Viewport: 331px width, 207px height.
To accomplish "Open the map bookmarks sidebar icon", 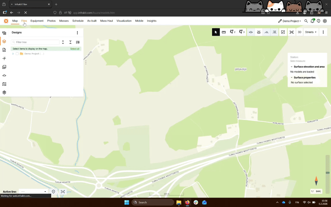I will [x=4, y=84].
